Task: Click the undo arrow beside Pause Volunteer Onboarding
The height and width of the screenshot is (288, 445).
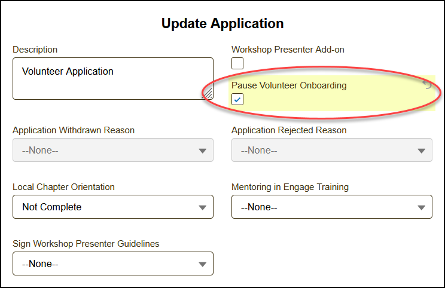Action: [427, 85]
